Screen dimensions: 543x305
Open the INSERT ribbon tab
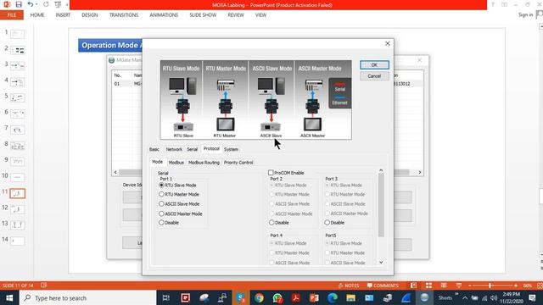point(63,15)
